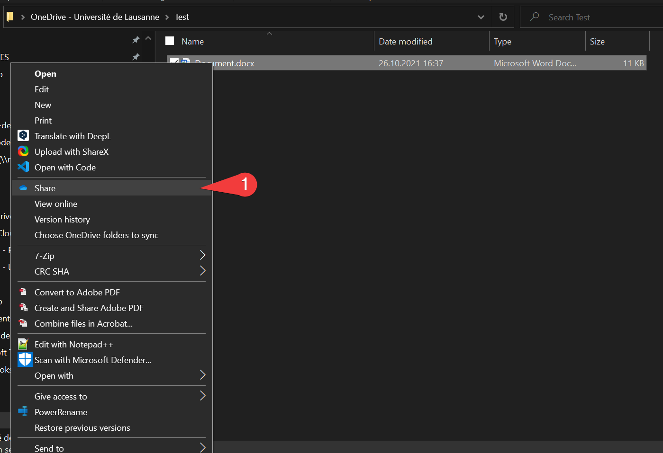Click the Adobe icon beside Convert to Adobe PDF
The width and height of the screenshot is (663, 453).
pos(23,292)
